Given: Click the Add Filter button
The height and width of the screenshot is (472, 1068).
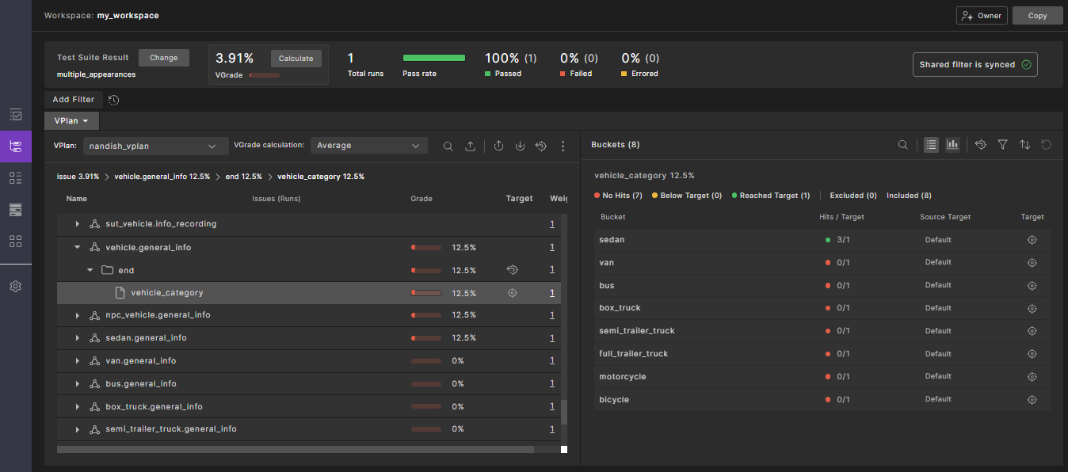Looking at the screenshot, I should coord(73,100).
